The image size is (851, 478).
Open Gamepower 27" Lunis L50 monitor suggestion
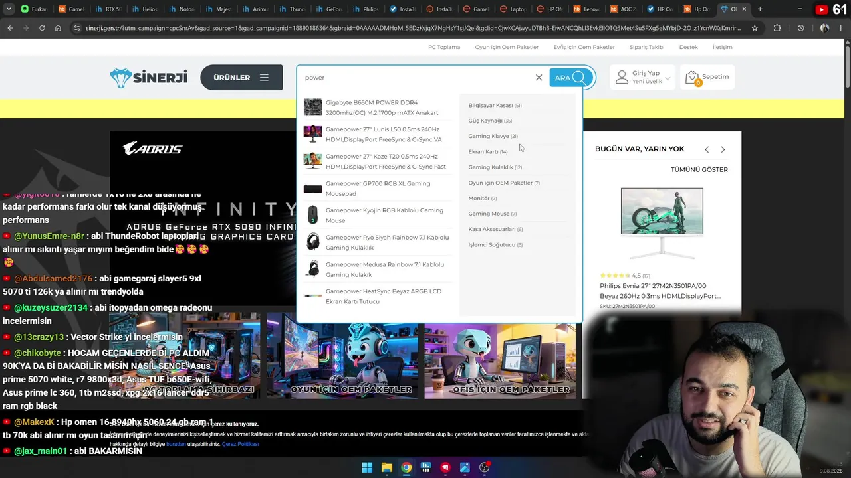377,134
